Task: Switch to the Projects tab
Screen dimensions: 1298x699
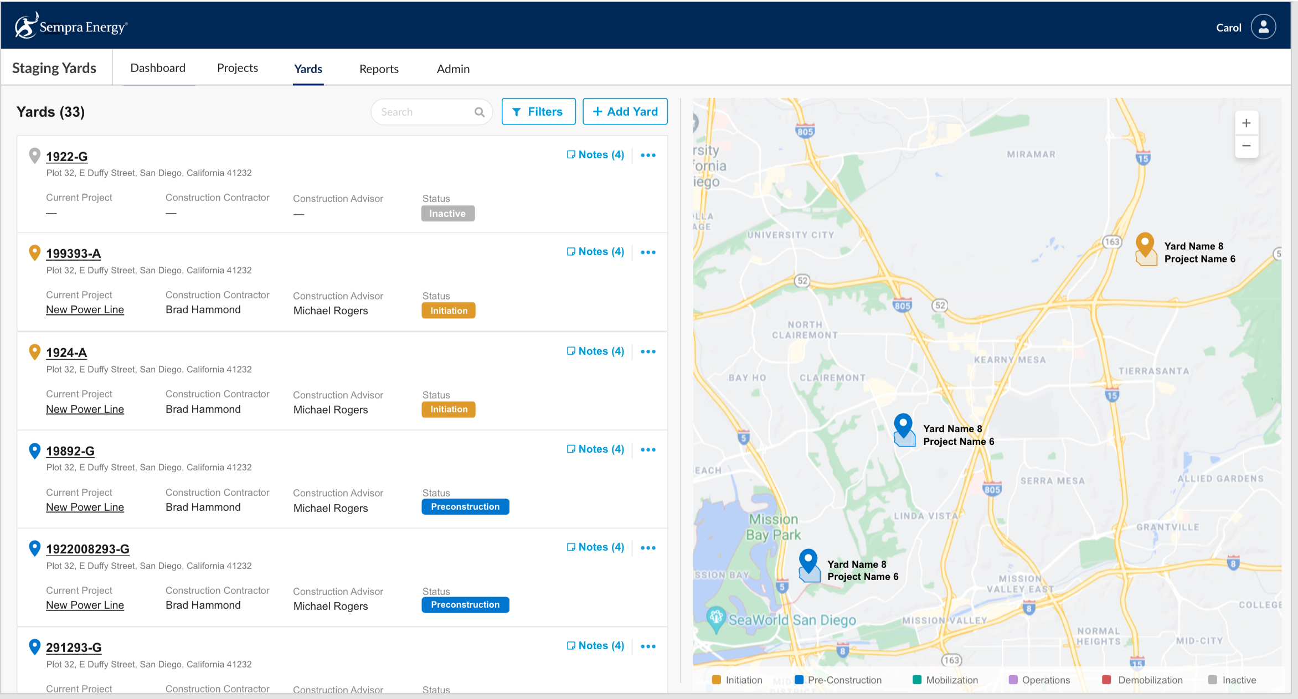Action: coord(237,68)
